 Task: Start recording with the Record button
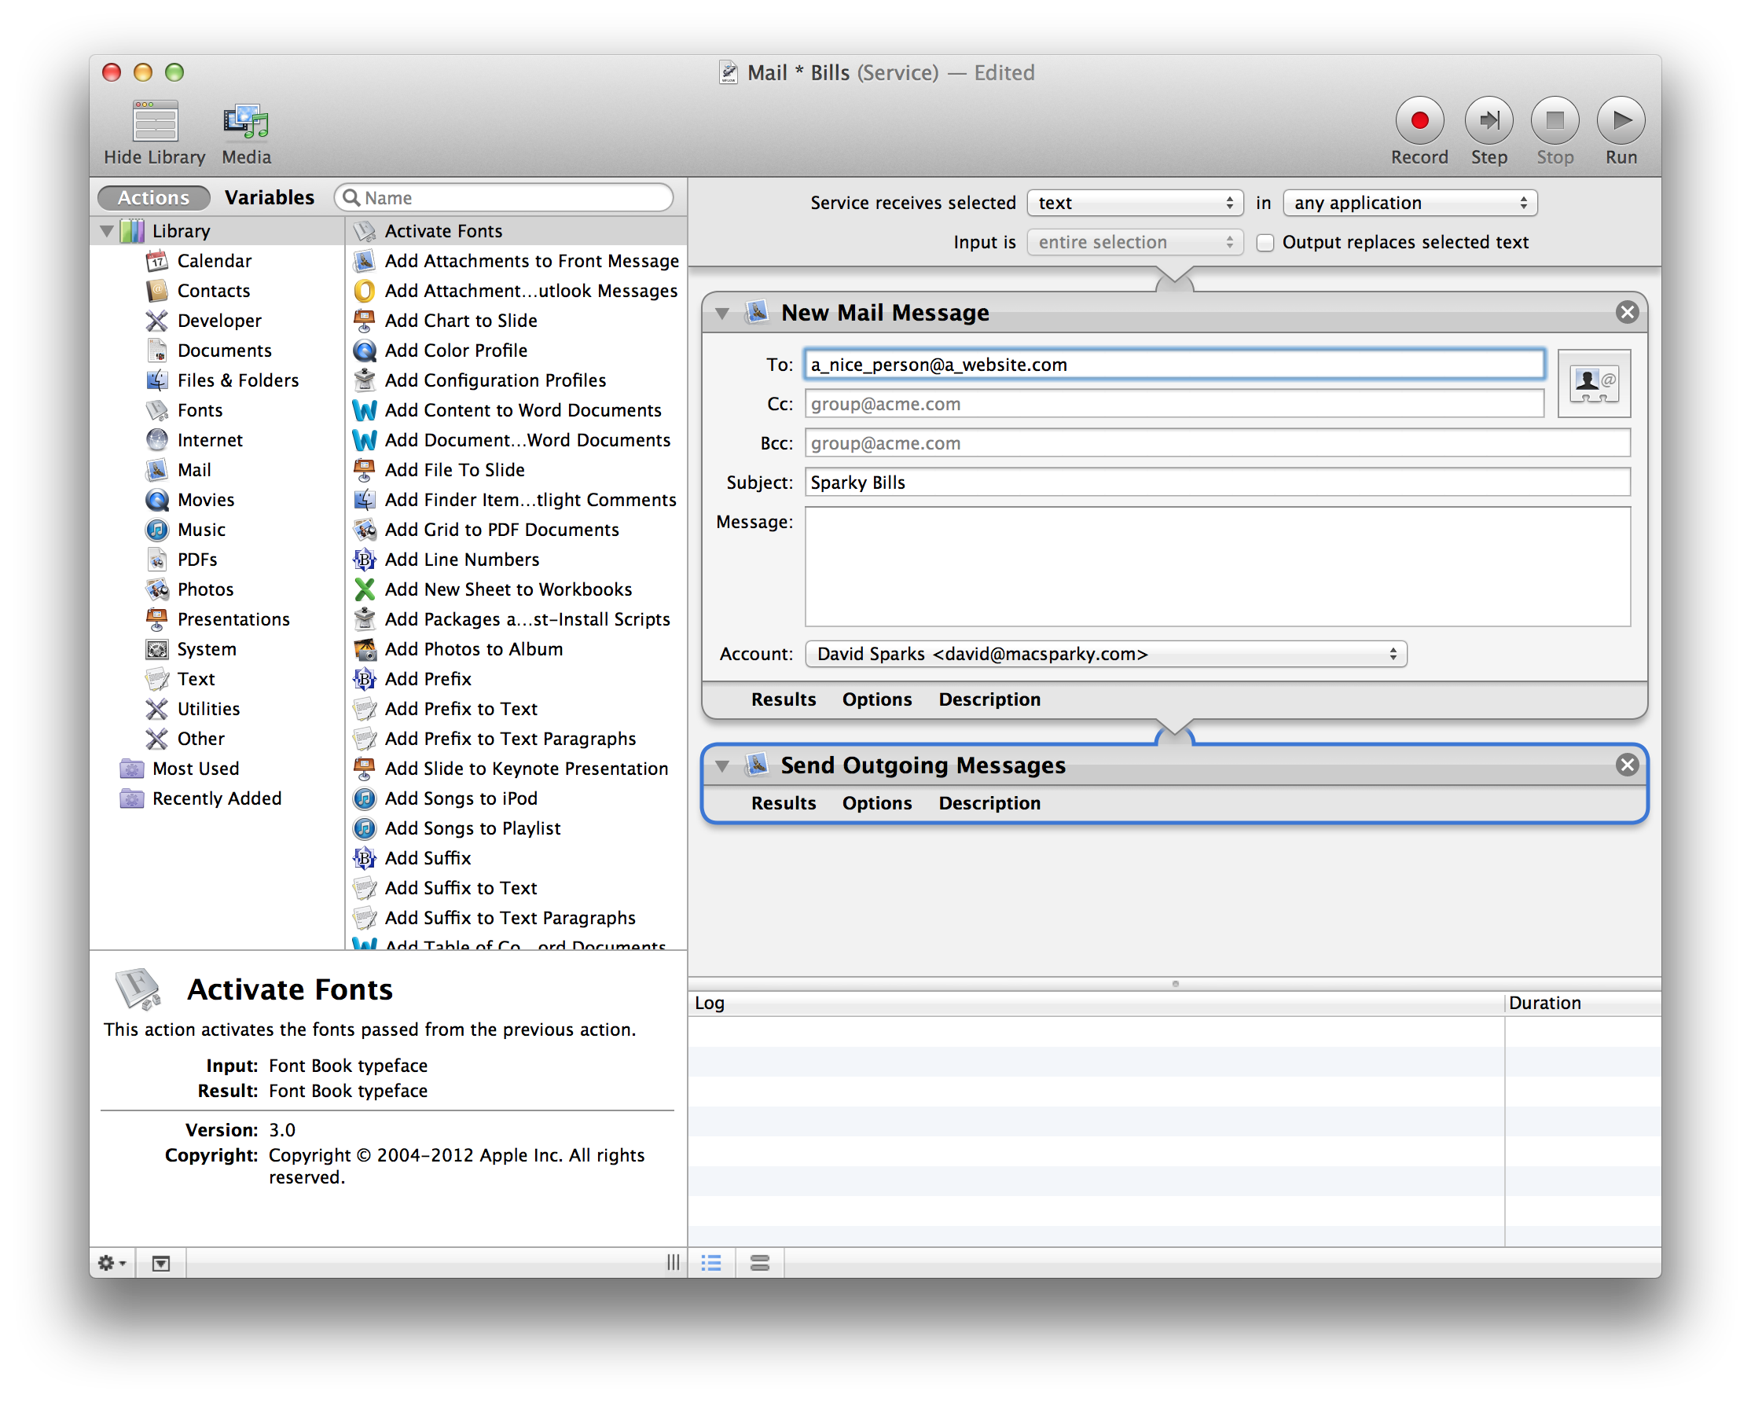[x=1419, y=120]
